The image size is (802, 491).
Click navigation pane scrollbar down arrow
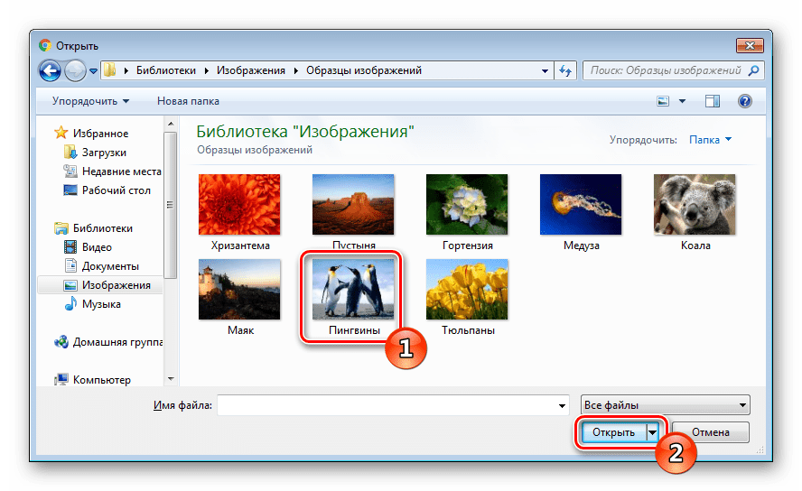[171, 379]
